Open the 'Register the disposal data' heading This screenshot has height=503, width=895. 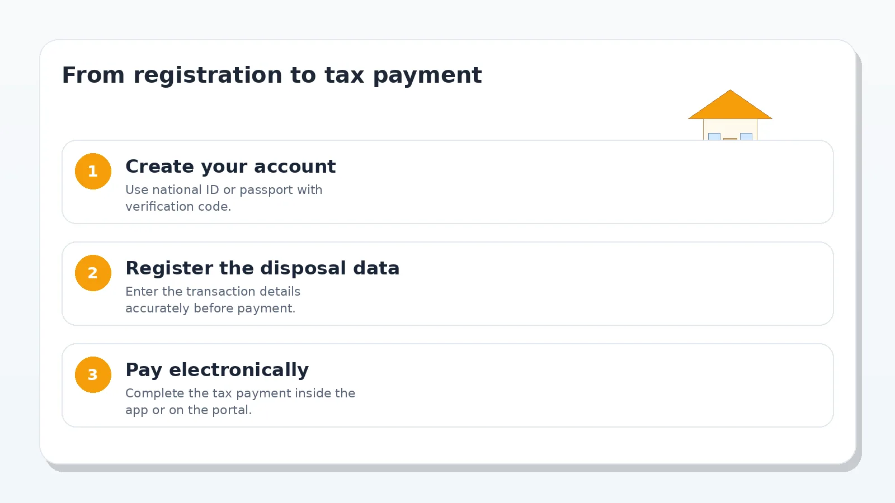coord(262,268)
